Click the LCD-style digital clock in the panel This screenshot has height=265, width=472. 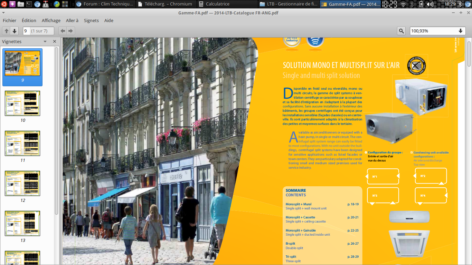tap(389, 4)
